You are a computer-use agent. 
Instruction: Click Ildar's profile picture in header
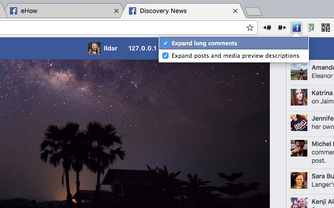click(94, 48)
